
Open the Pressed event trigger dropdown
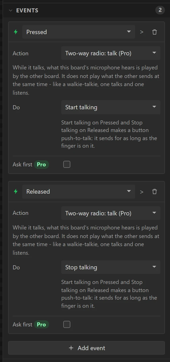tap(79, 32)
